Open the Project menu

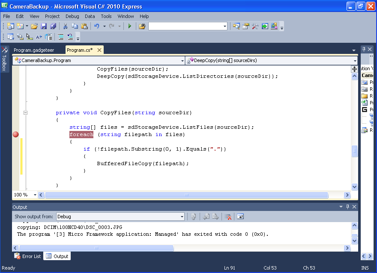coord(52,16)
